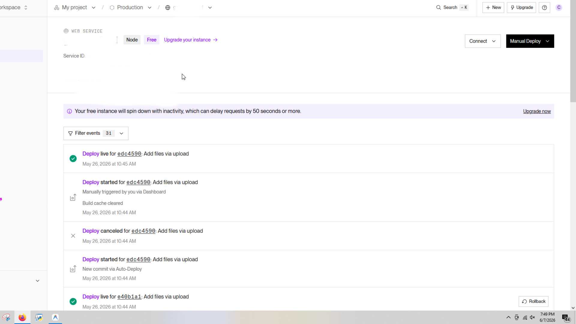Expand the Filter events dropdown
This screenshot has height=324, width=576.
coord(96,133)
